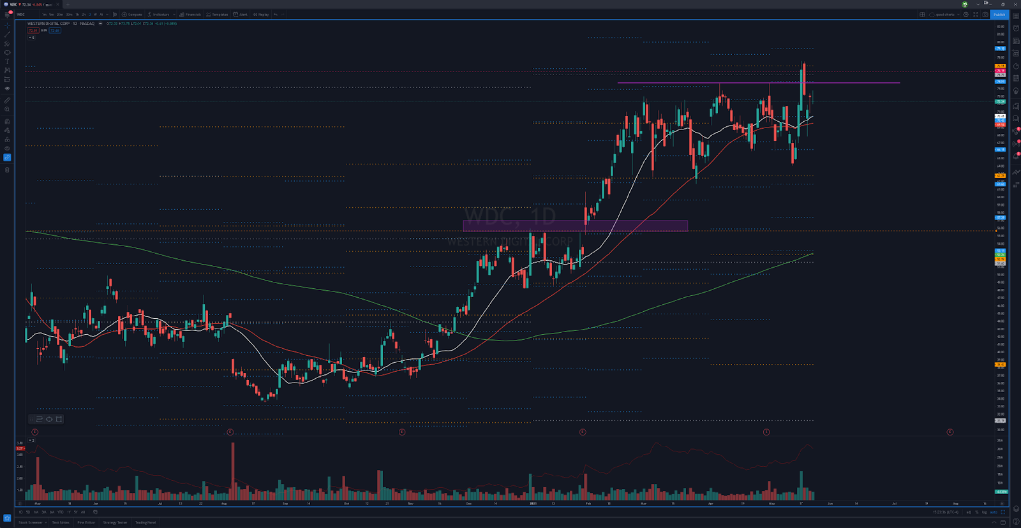Select the crosshair cursor tool
Viewport: 1021px width, 528px height.
tap(7, 26)
